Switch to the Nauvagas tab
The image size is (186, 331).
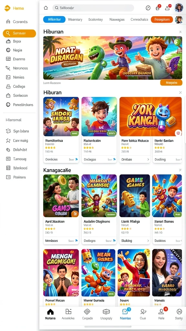click(117, 19)
